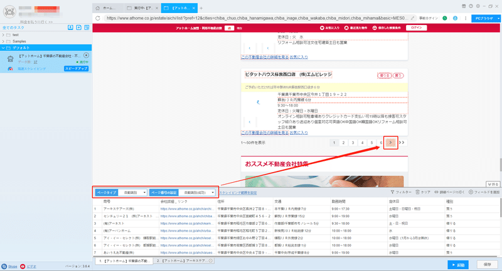Click the Skype icon in status bar
502x271 pixels.
(x=4, y=266)
